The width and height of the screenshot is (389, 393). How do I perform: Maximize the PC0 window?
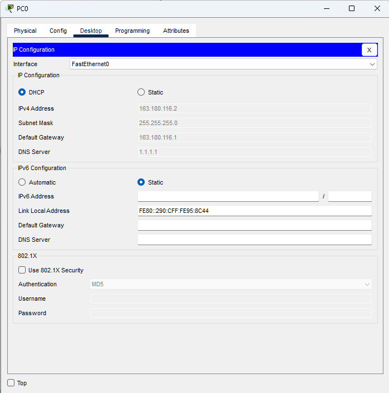tap(352, 8)
